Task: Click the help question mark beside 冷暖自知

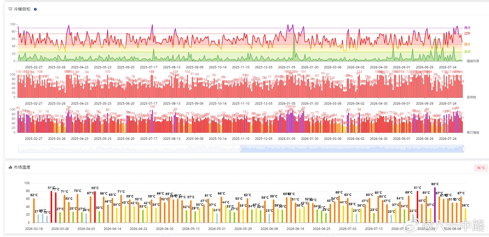Action: (x=35, y=9)
